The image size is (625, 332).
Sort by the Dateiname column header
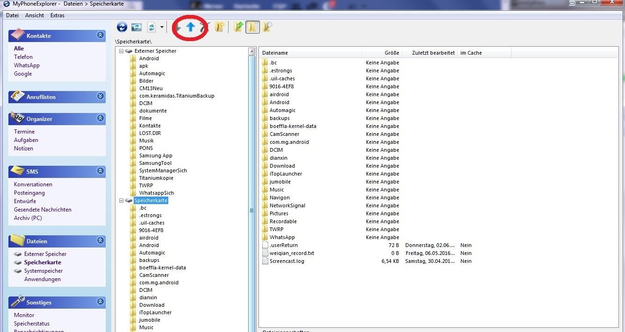310,53
